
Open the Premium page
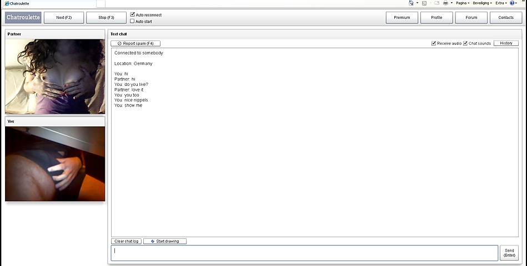point(402,17)
